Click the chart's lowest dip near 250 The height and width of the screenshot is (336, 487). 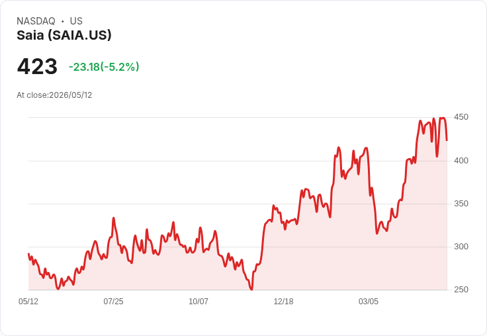tap(251, 290)
